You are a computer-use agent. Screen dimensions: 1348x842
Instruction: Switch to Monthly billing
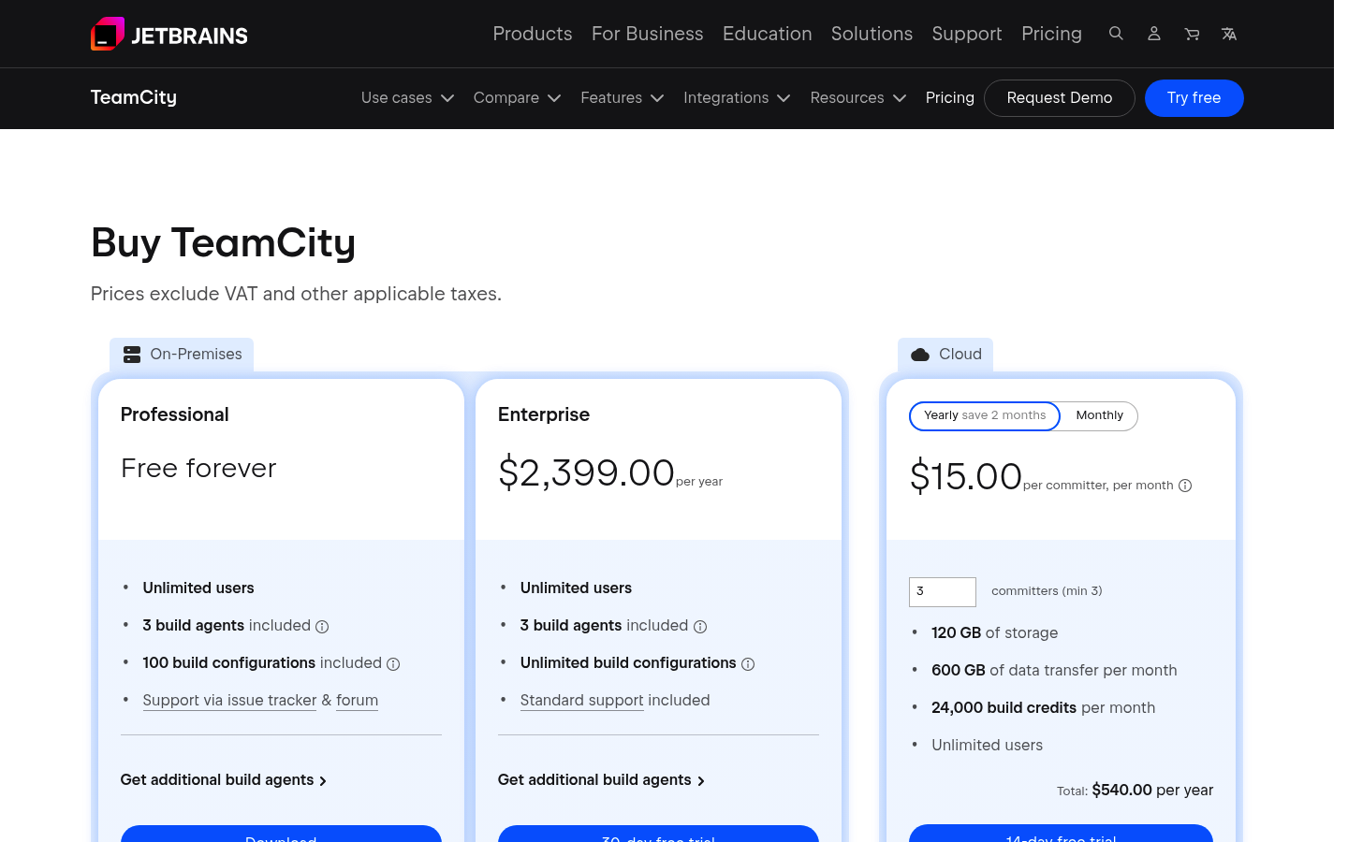1099,416
